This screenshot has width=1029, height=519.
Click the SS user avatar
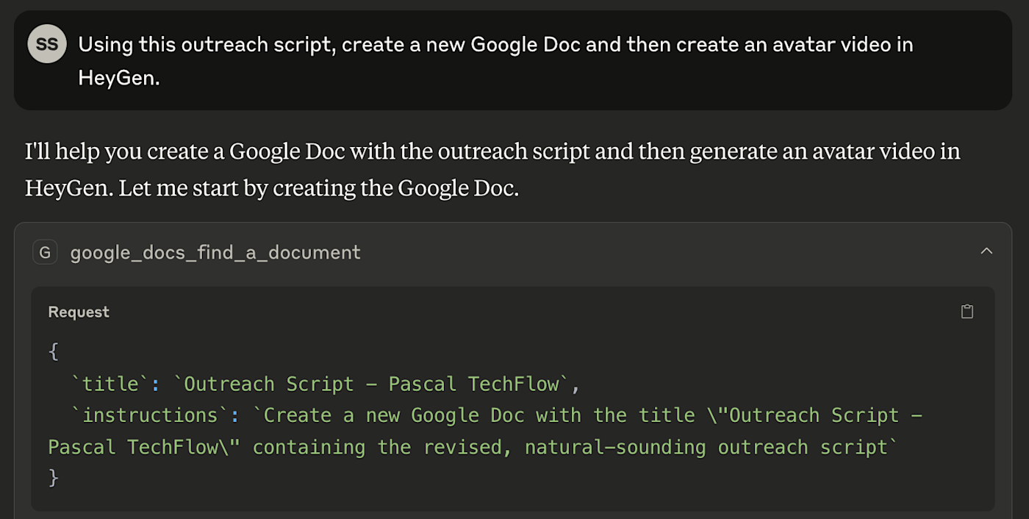(47, 44)
